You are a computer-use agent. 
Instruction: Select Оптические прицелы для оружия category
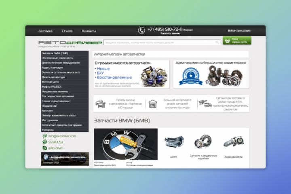(65, 125)
